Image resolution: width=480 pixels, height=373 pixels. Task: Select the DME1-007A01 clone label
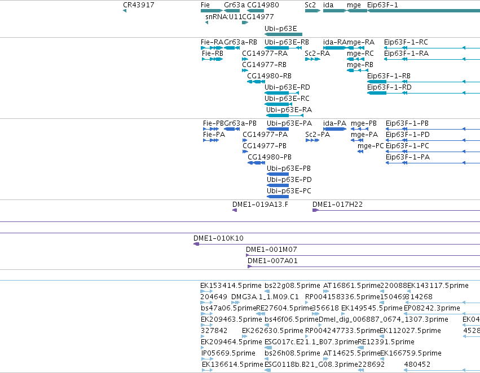pos(272,261)
